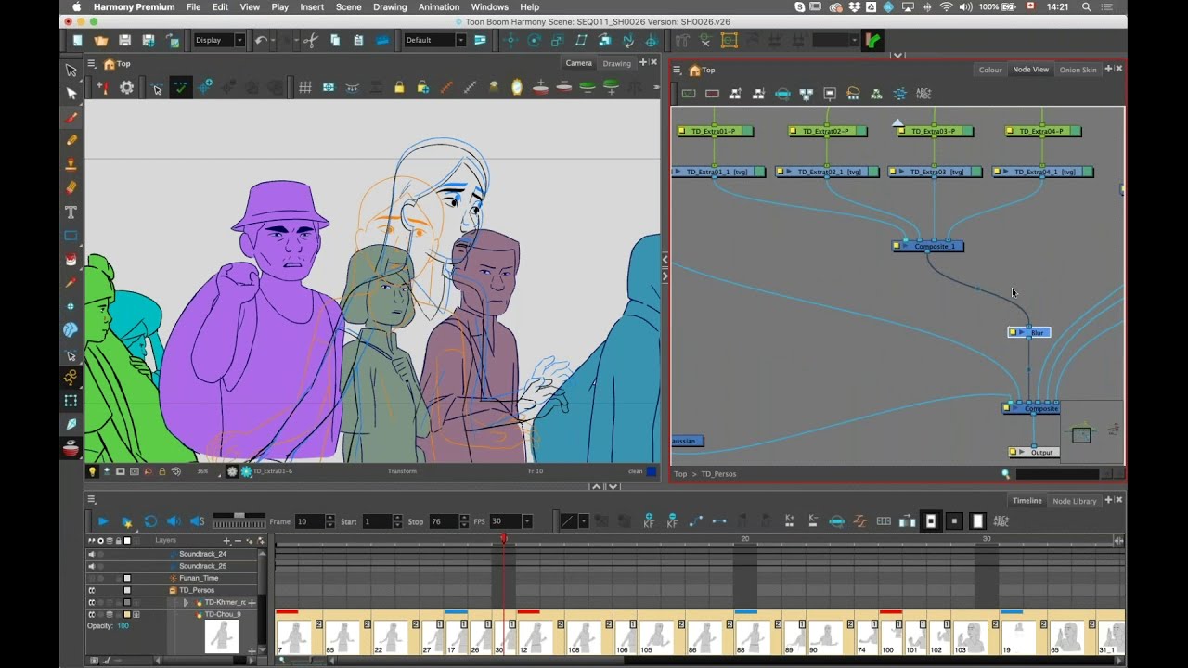
Task: Click the Cut scissors icon in the toolbar
Action: point(310,40)
